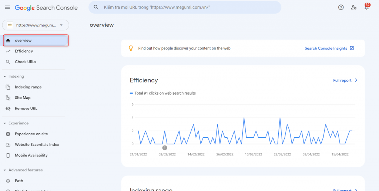Click the layers icon beside Path

[8, 181]
